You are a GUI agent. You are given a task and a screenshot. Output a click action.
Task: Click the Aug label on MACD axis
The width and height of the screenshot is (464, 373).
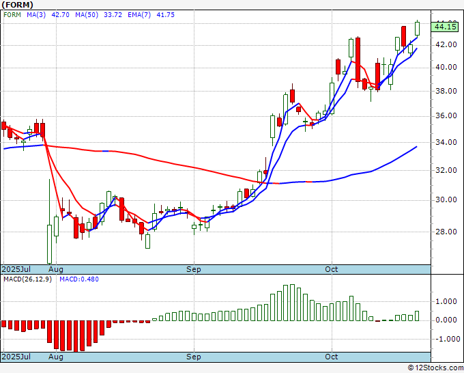pyautogui.click(x=56, y=357)
